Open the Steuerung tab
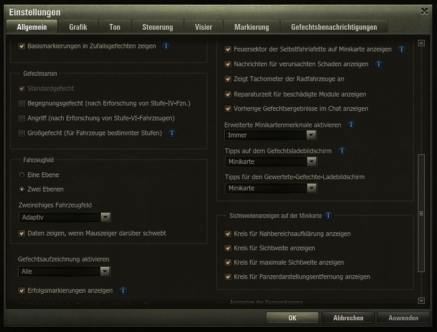437x332 pixels. (157, 27)
